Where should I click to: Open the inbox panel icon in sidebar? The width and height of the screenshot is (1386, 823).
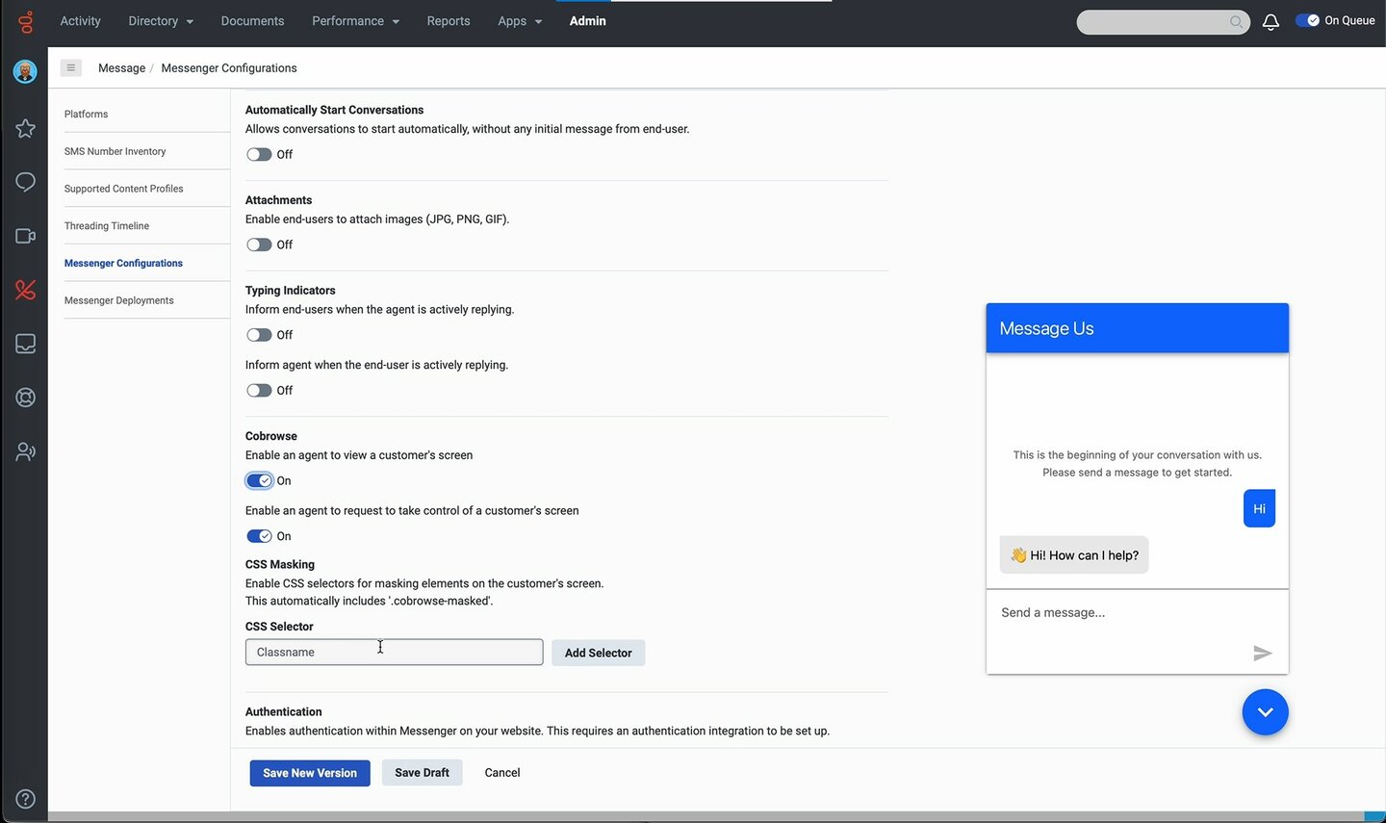25,343
